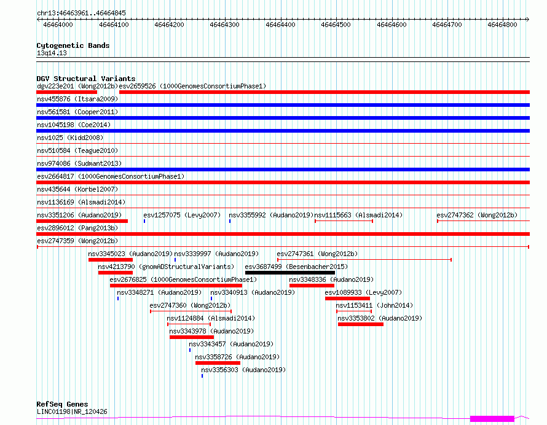
Task: Click nsv3351206 (Audano2019) label
Action: point(79,215)
